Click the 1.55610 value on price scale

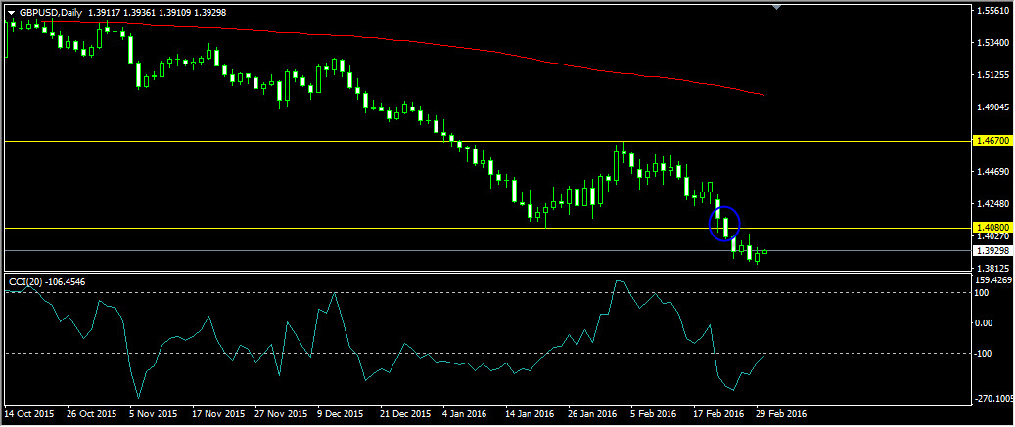[x=992, y=10]
